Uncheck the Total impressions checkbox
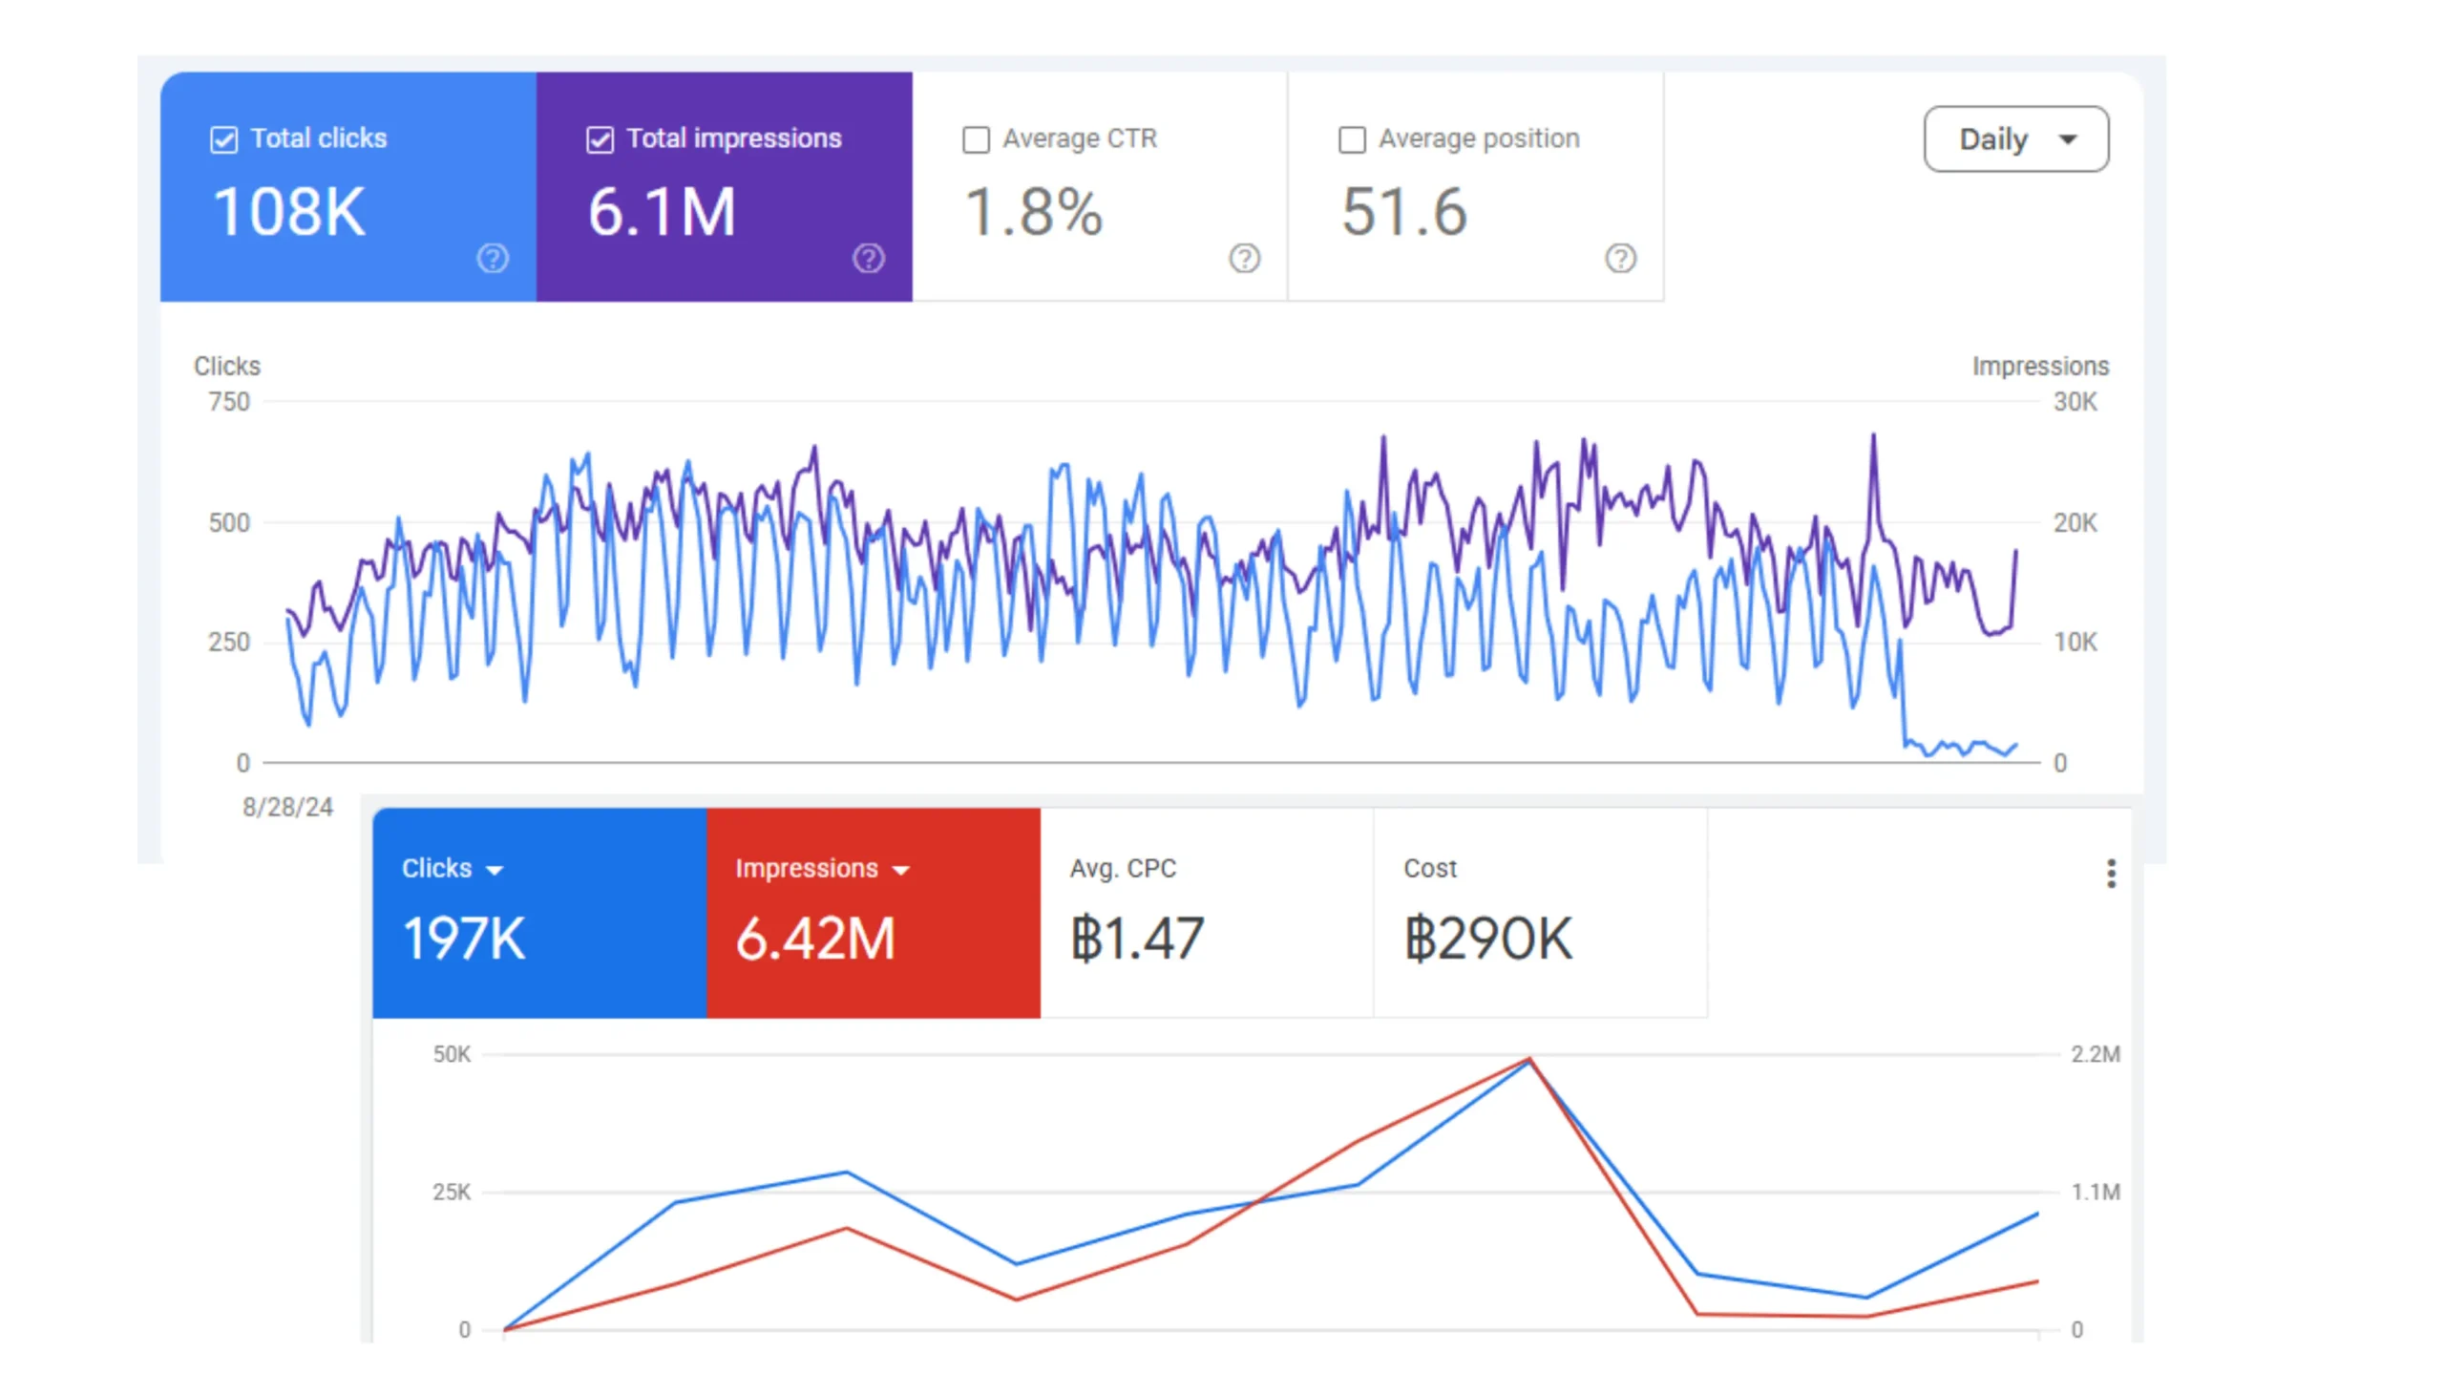Screen dimensions: 2444x1374 click(x=599, y=139)
